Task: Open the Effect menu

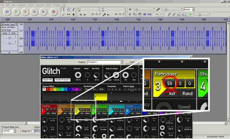Action: pos(49,5)
